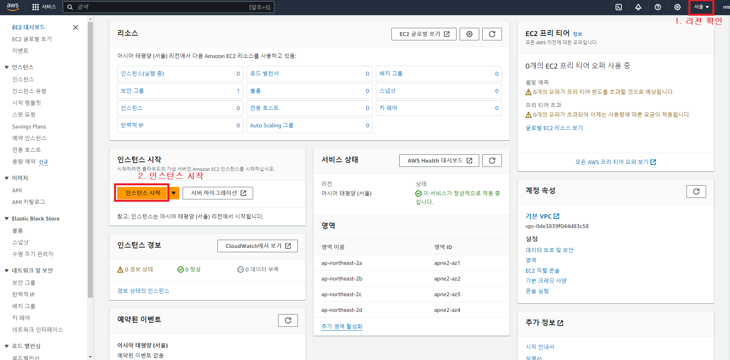
Task: Click 정보 link beside EC2 프리 티어
Action: pyautogui.click(x=578, y=34)
